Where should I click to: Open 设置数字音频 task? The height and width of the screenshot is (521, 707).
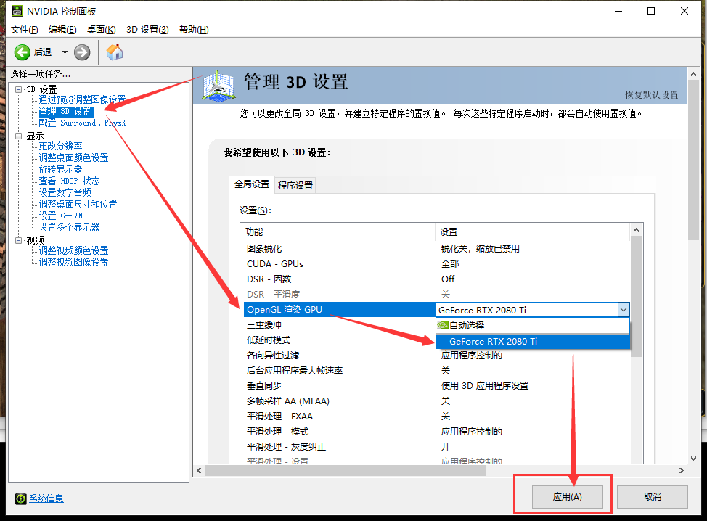click(65, 192)
